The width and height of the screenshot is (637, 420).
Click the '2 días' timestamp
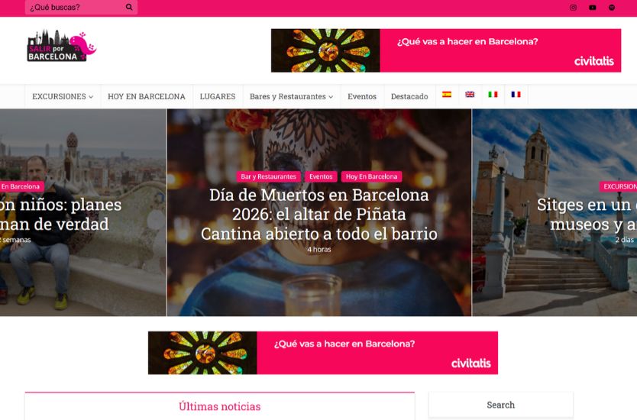click(625, 240)
